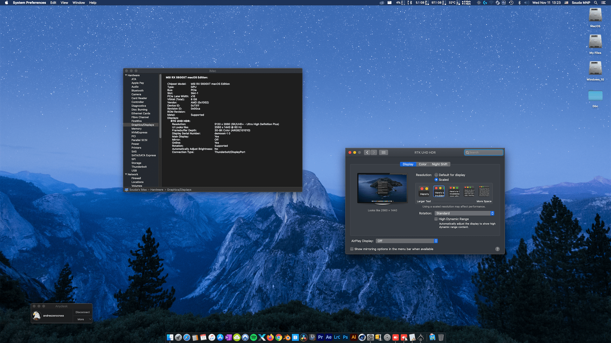Open Photoshop from the Dock
This screenshot has height=343, width=611.
pyautogui.click(x=345, y=337)
